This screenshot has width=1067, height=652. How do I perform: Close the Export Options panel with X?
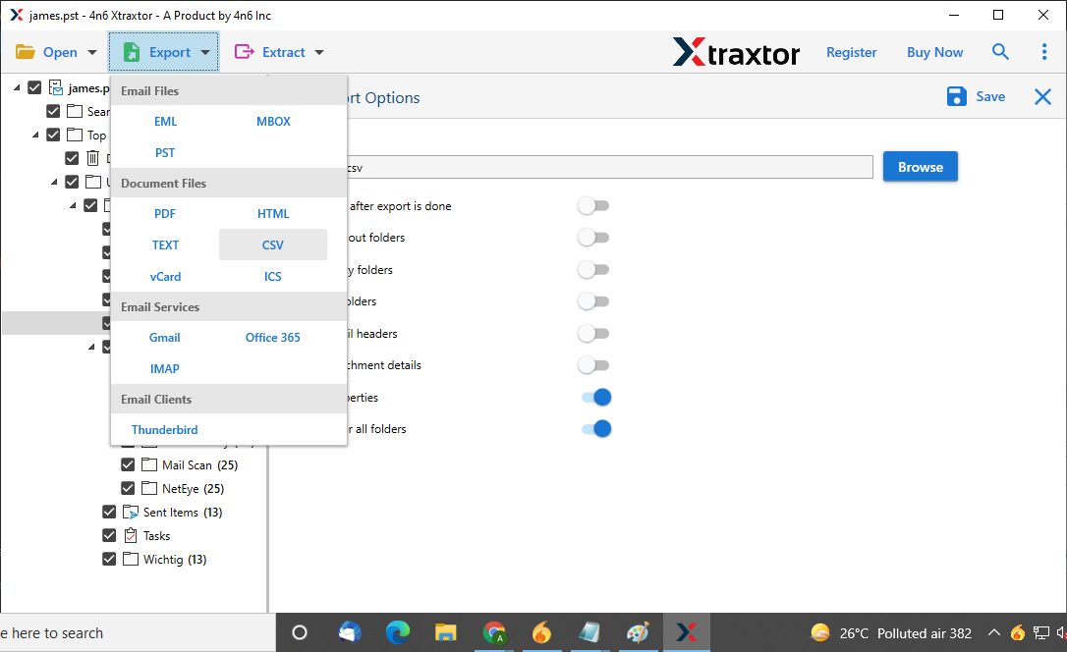(1042, 96)
